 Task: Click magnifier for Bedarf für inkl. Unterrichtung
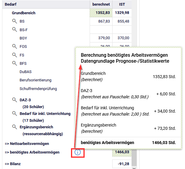pyautogui.click(x=14, y=113)
